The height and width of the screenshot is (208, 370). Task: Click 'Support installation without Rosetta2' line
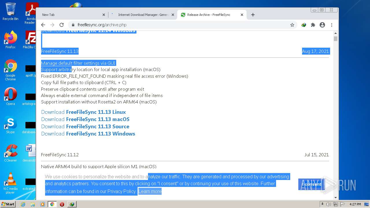(x=99, y=102)
